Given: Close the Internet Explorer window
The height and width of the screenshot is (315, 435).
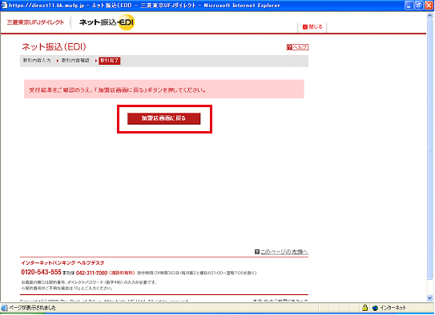Looking at the screenshot, I should (429, 6).
